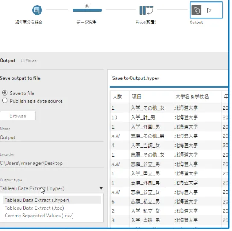
Task: Choose Publish as a data source
Action: 5,101
